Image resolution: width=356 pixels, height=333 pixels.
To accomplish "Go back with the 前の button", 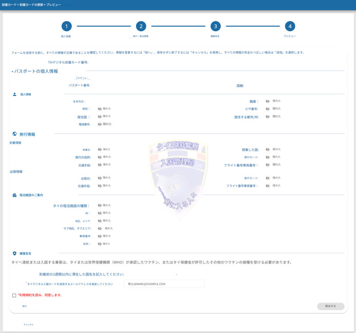I will pyautogui.click(x=29, y=306).
